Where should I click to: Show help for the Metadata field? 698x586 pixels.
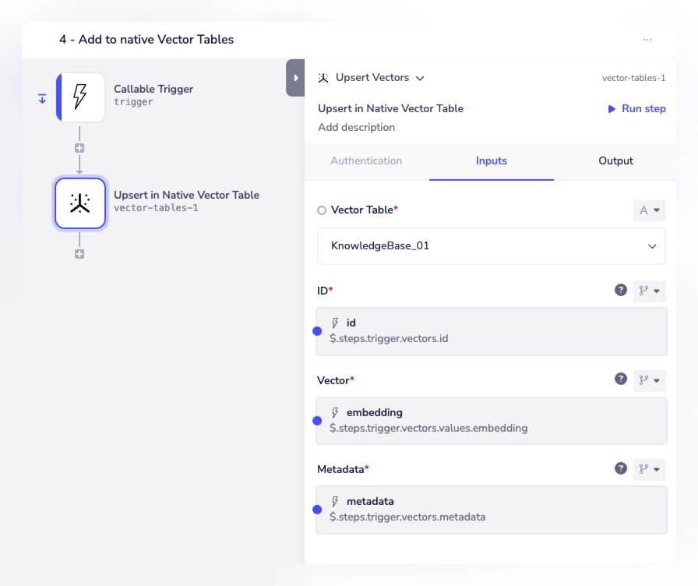[621, 468]
